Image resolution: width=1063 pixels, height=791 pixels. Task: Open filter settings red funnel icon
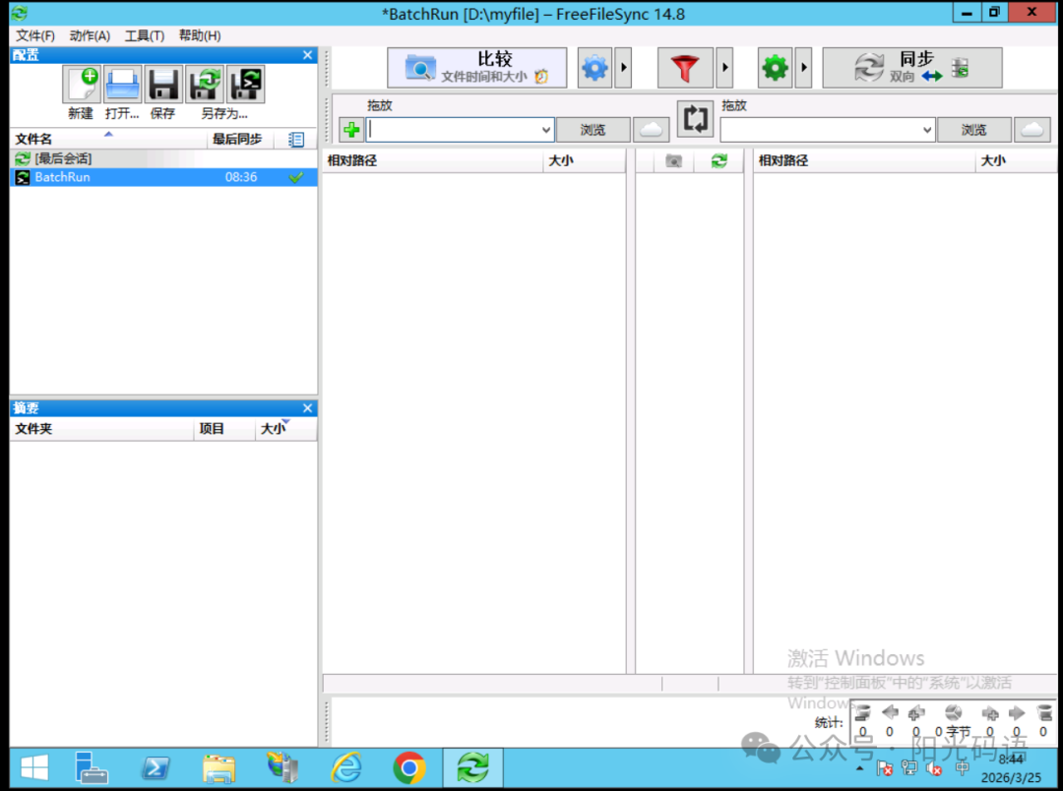pos(685,68)
